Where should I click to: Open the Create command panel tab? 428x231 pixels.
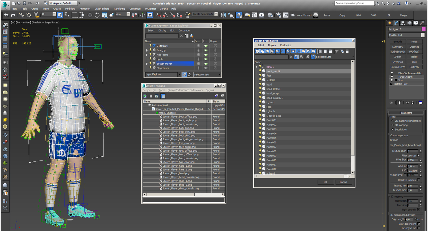390,23
